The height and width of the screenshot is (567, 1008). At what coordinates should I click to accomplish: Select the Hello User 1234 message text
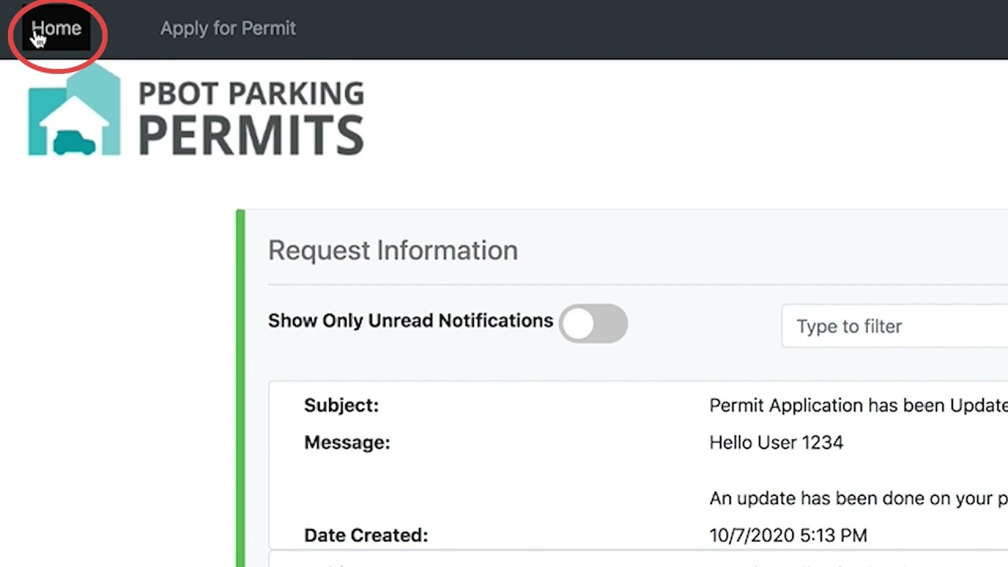coord(776,443)
